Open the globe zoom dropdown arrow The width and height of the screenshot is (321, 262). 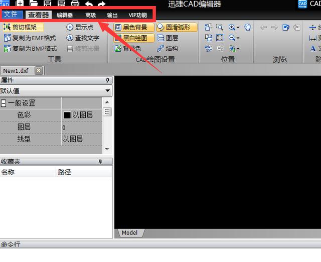[238, 49]
